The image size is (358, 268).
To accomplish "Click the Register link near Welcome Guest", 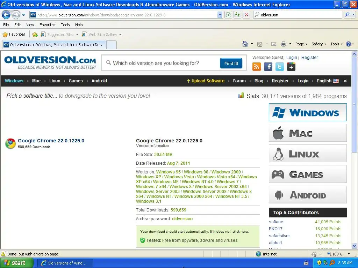I will [309, 58].
